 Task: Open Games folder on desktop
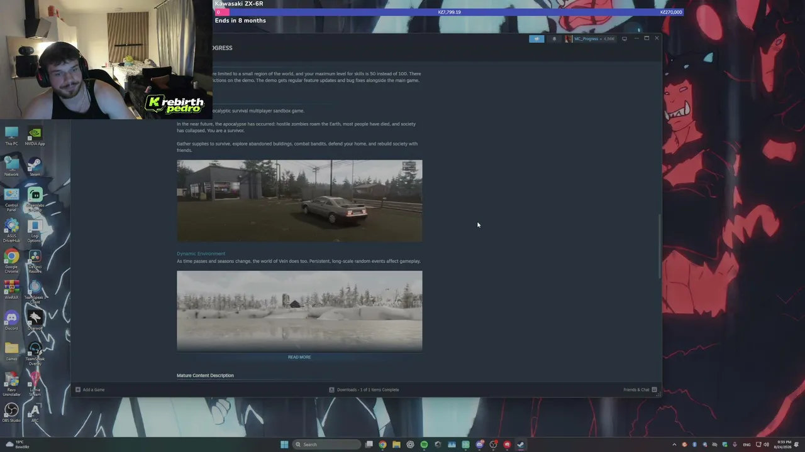11,352
